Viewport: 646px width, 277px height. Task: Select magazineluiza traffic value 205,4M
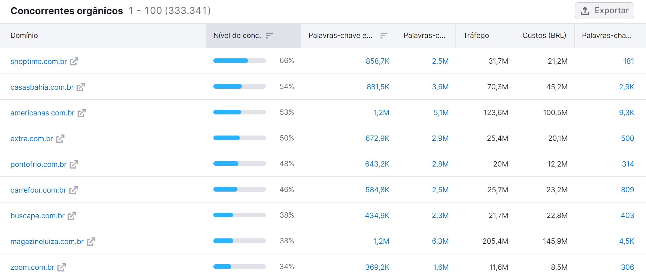(x=495, y=241)
